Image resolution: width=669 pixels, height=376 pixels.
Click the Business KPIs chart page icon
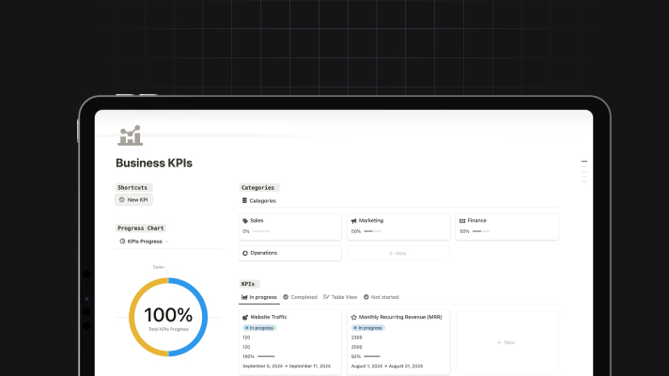[x=130, y=136]
